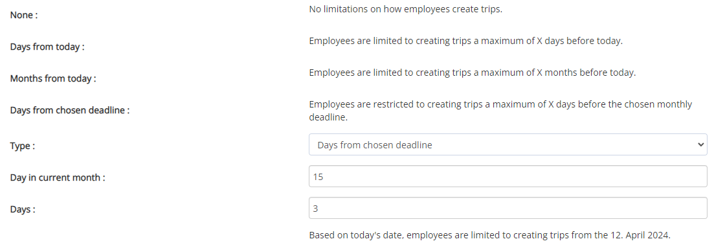Click the 'maximum of X months' description
This screenshot has width=714, height=250.
click(530, 73)
